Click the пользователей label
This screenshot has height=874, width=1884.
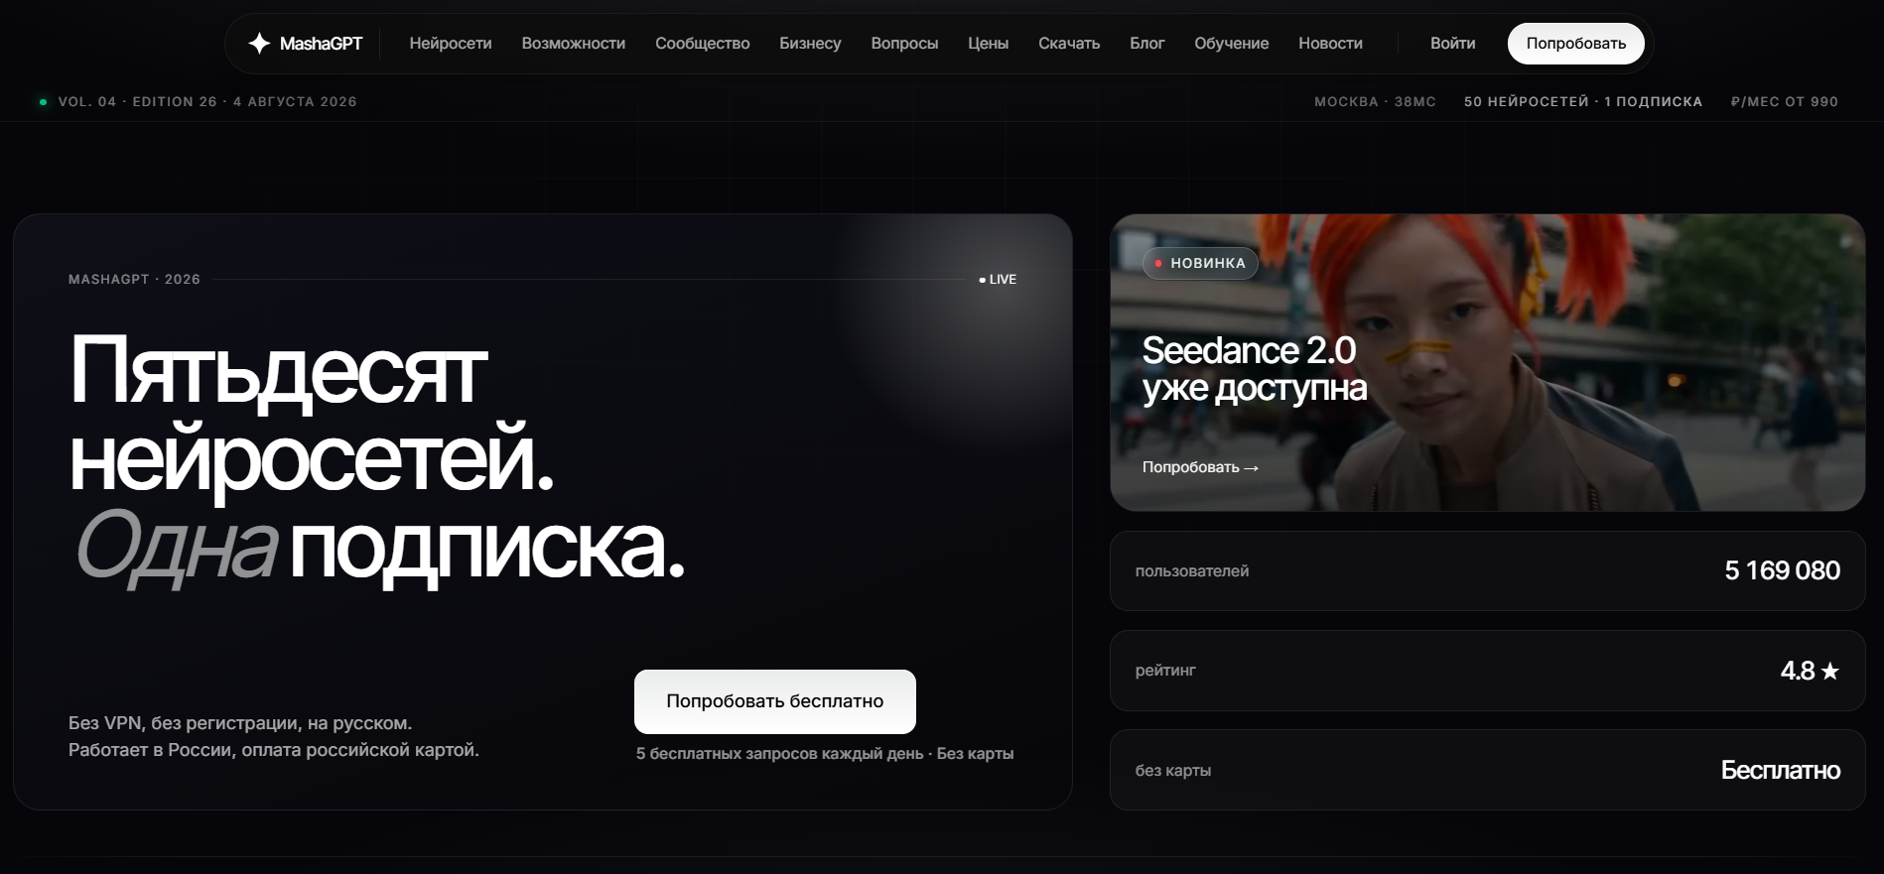coord(1192,571)
